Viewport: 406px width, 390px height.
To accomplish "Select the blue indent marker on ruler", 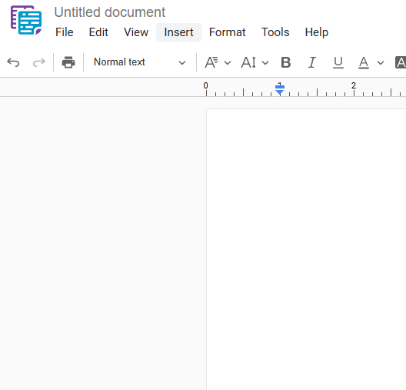I will (280, 89).
